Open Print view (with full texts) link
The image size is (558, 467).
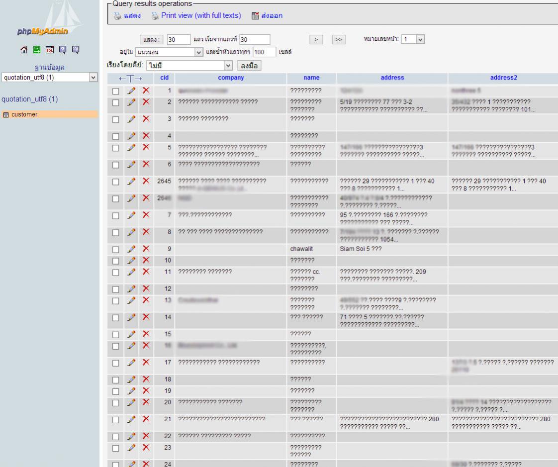click(201, 15)
